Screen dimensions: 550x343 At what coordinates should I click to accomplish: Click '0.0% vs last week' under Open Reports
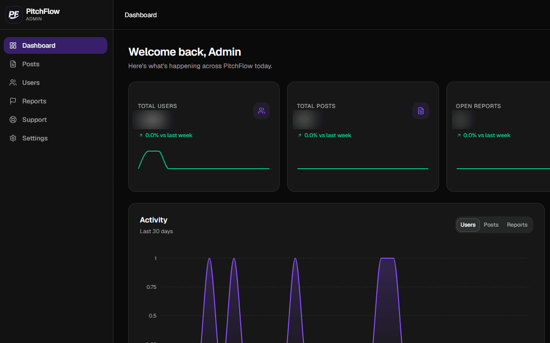487,135
